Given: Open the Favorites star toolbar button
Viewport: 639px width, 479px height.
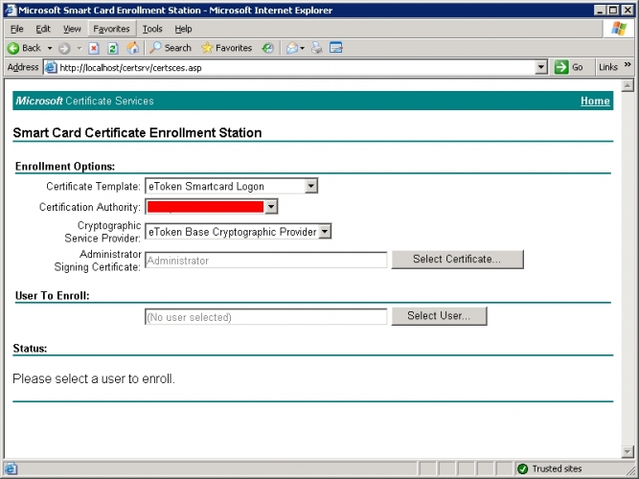Looking at the screenshot, I should tap(227, 48).
